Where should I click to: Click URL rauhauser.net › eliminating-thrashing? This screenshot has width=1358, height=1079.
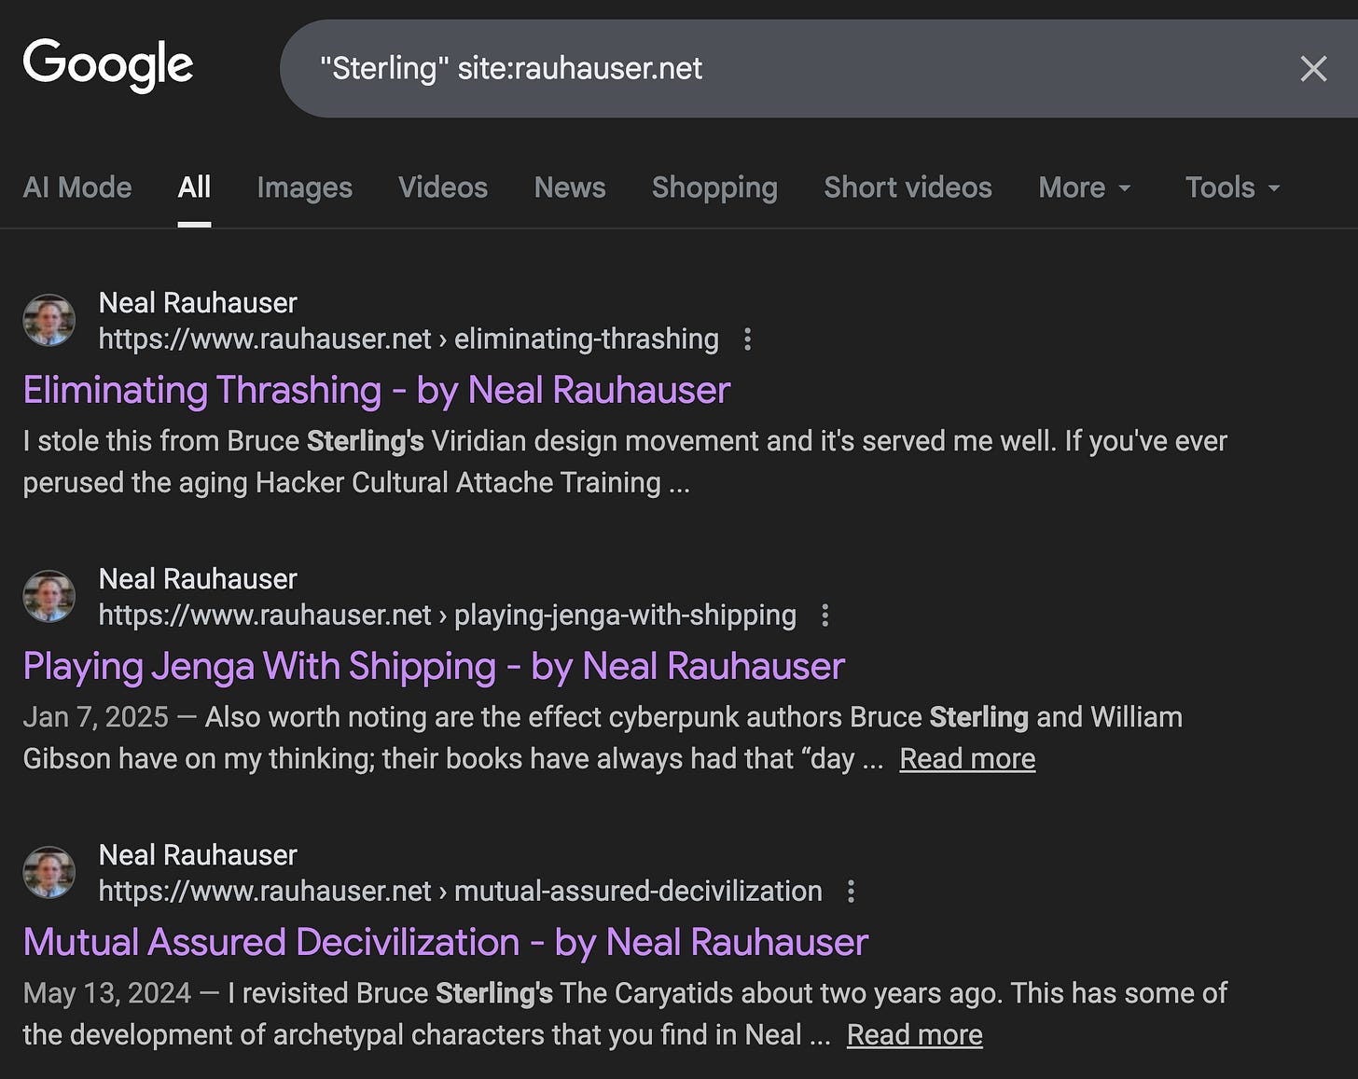409,339
